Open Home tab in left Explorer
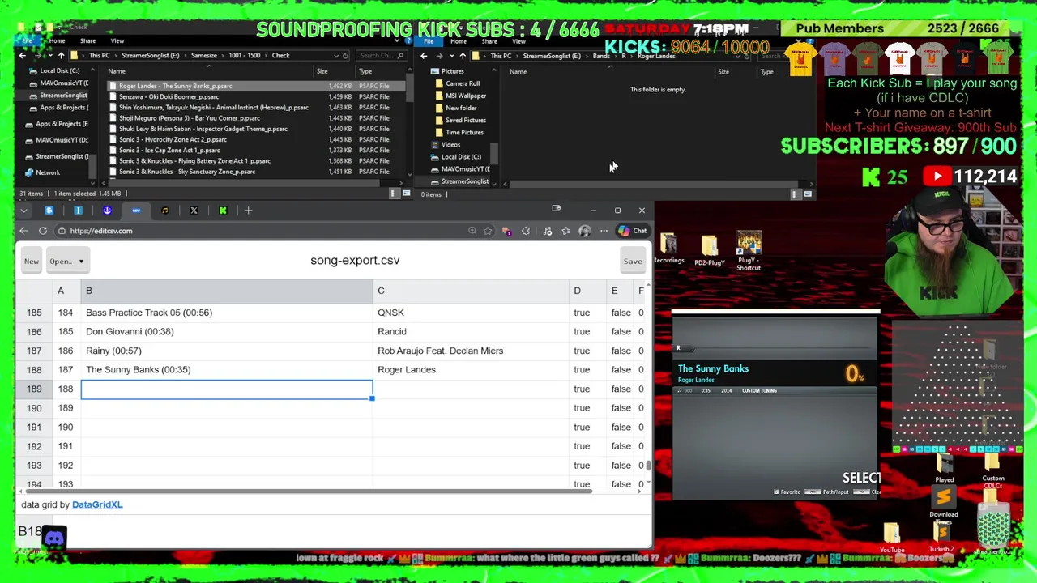The width and height of the screenshot is (1037, 583). pos(57,40)
